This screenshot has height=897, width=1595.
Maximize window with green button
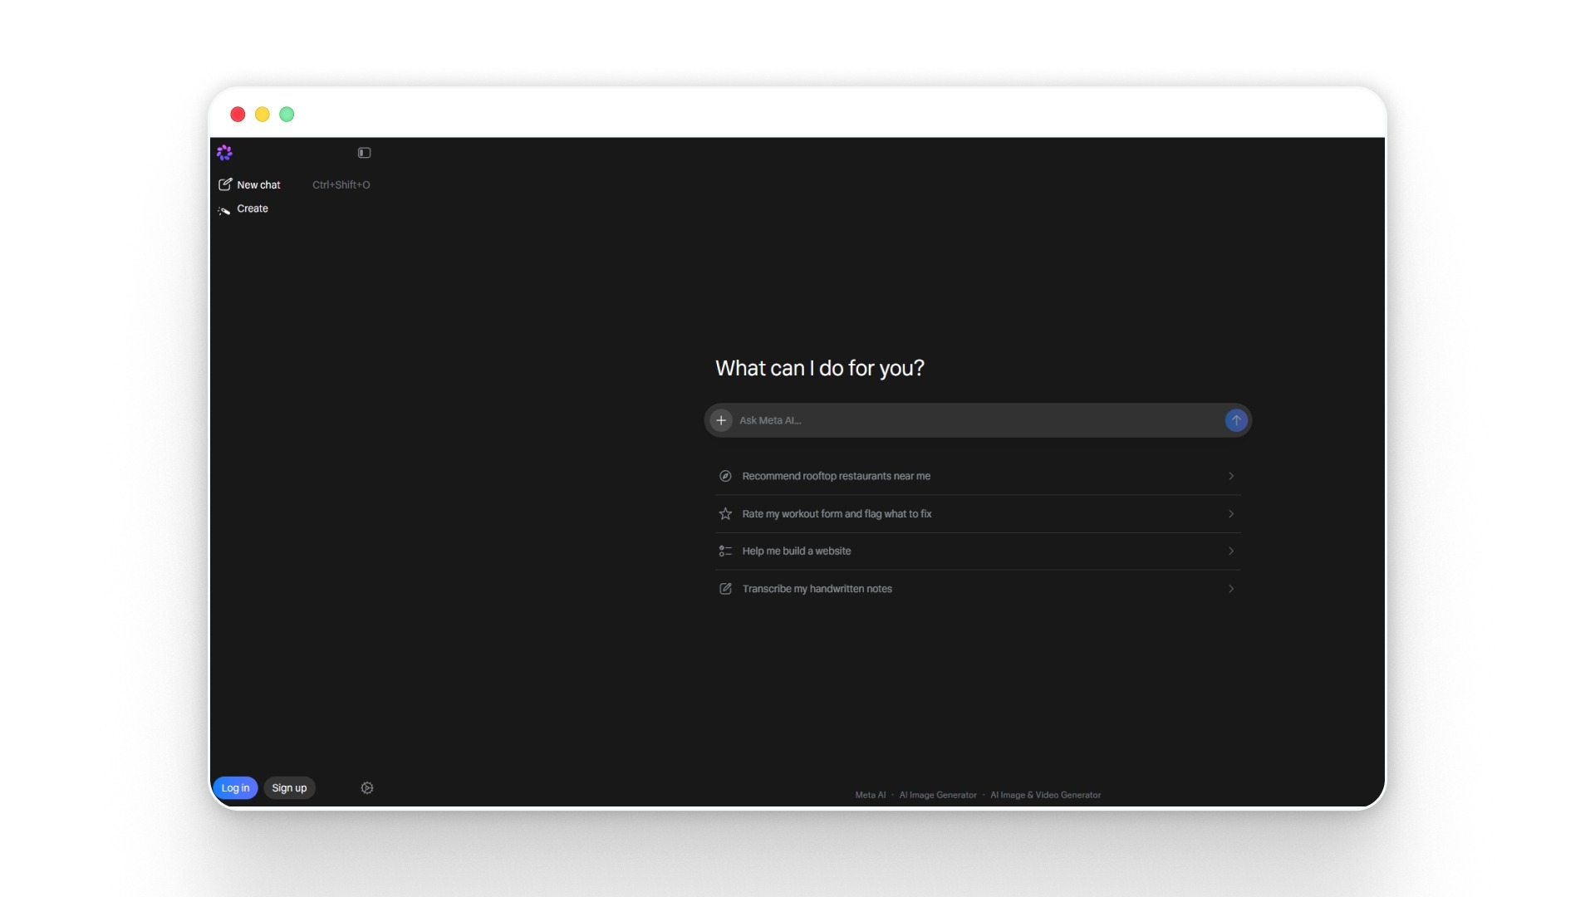[x=287, y=115]
